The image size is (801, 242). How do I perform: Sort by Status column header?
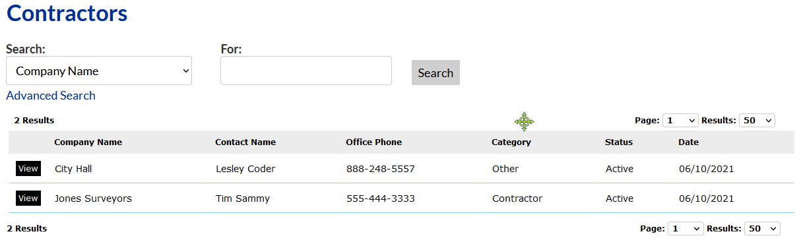coord(619,142)
